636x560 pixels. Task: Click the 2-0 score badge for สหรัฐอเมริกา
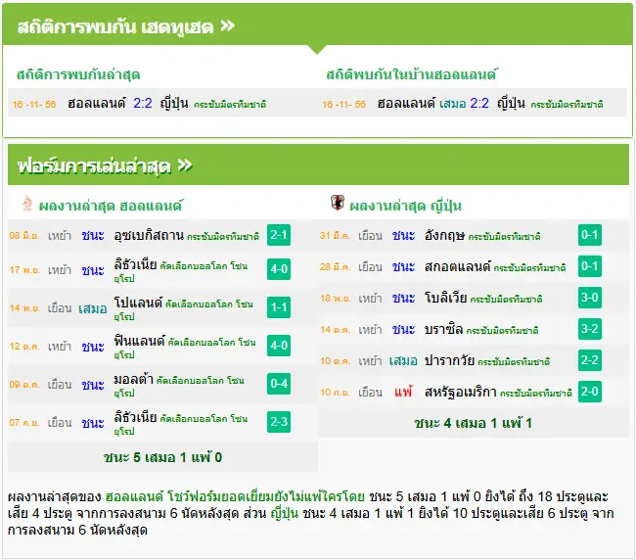pos(589,392)
